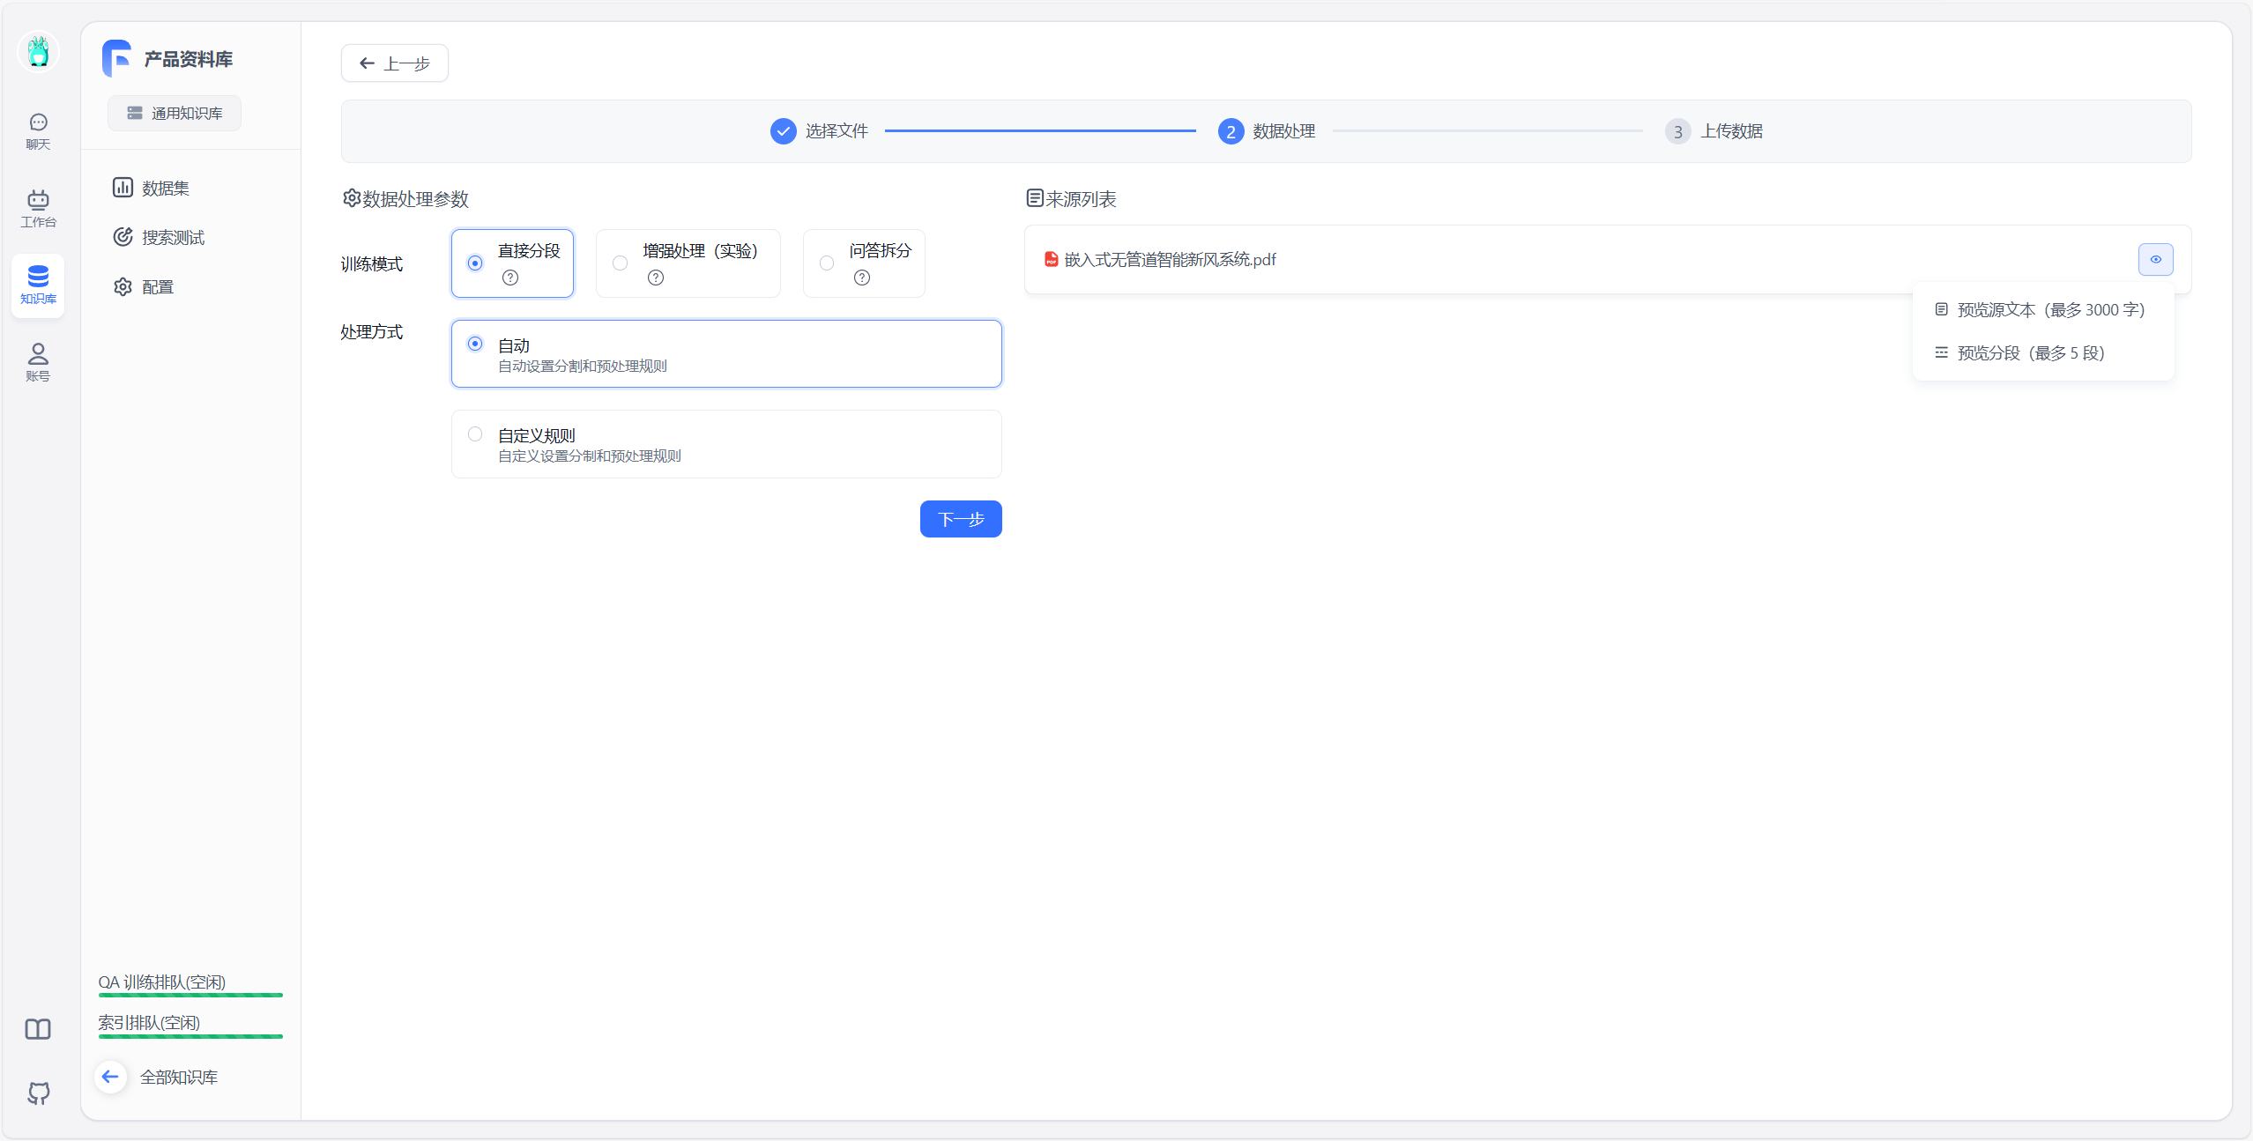Viewport: 2253px width, 1141px height.
Task: Click the user avatar at top left
Action: [x=38, y=51]
